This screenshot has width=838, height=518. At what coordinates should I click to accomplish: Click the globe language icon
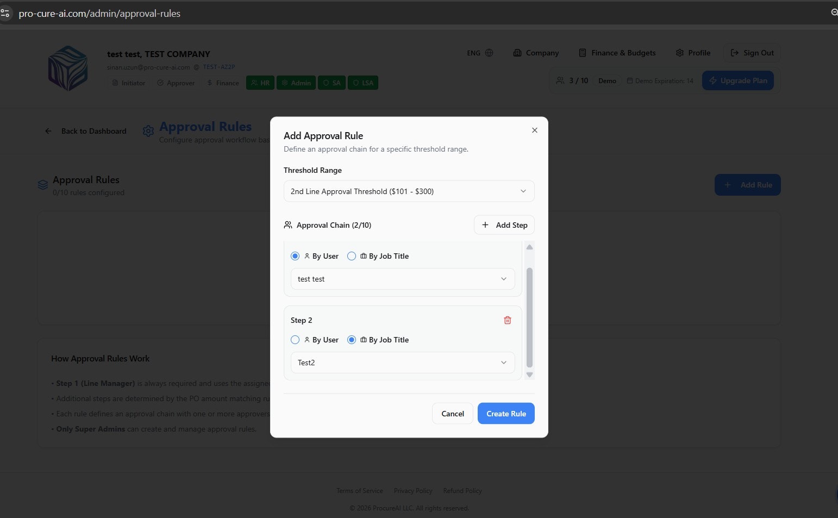[x=489, y=53]
